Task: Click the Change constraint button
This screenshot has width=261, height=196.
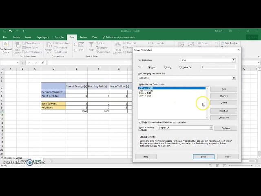Action: tap(224, 96)
